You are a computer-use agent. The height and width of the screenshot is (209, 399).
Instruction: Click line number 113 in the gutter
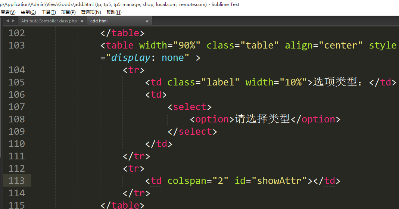(x=16, y=181)
